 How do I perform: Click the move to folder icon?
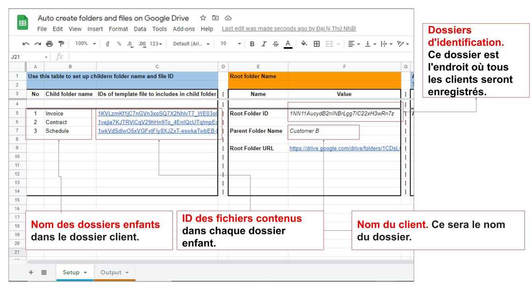[x=216, y=18]
